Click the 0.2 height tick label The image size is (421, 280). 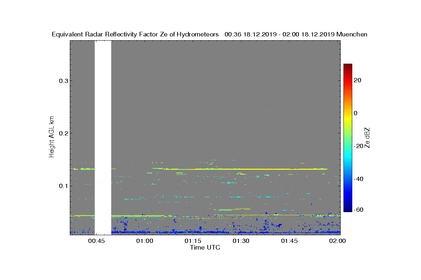[x=63, y=133]
